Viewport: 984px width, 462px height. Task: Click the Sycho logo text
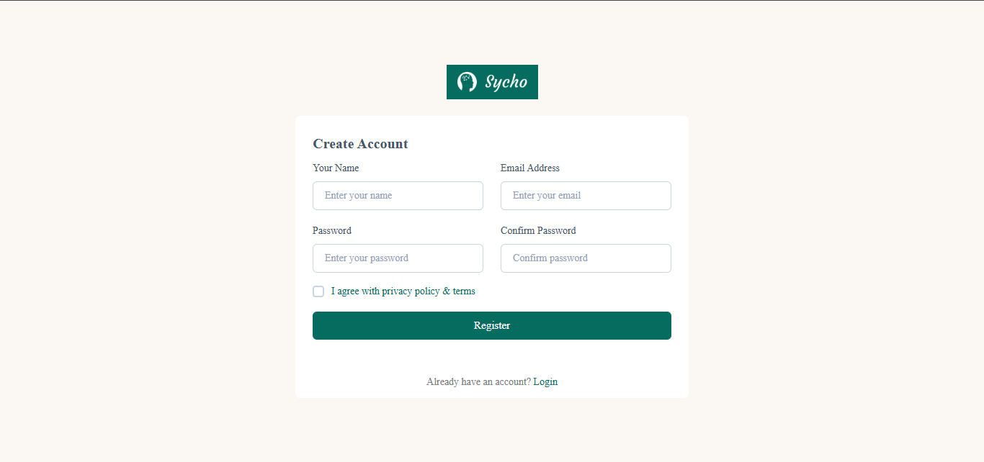coord(506,82)
